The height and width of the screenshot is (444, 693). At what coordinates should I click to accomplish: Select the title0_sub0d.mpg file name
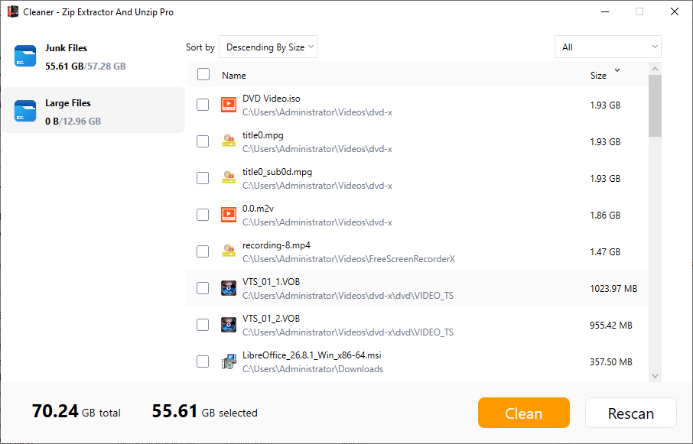[x=277, y=172]
